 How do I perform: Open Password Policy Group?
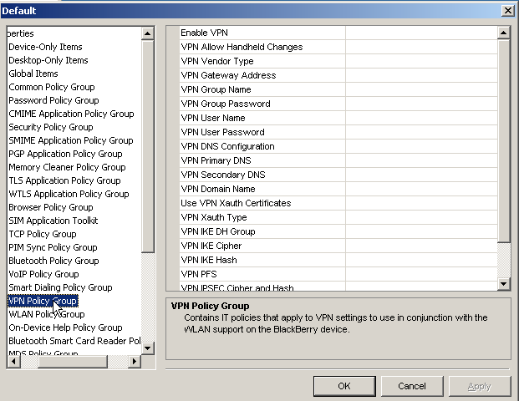click(53, 100)
